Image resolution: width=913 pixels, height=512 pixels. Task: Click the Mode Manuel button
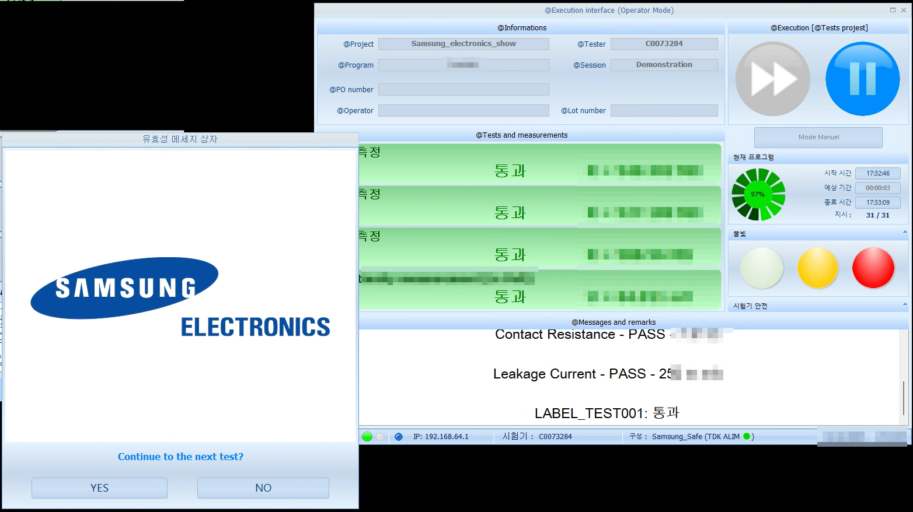tap(818, 138)
